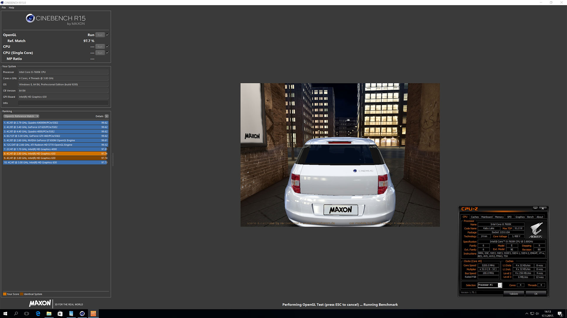Open Action Center notifications icon
567x318 pixels.
tap(560, 314)
